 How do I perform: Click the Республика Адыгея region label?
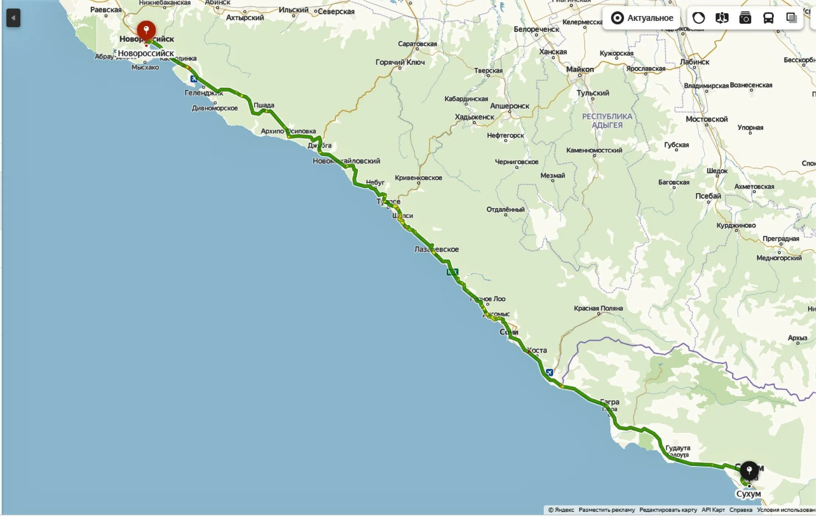[x=607, y=121]
